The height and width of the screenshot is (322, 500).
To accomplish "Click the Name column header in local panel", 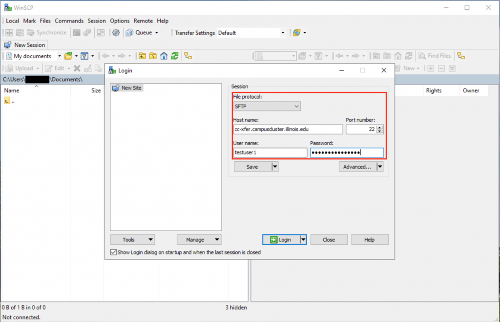I will click(36, 90).
